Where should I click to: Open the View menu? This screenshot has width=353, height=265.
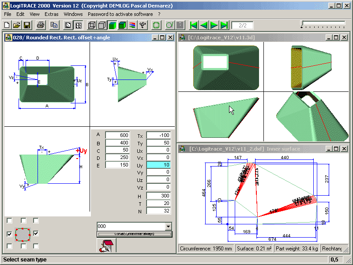pyautogui.click(x=34, y=14)
